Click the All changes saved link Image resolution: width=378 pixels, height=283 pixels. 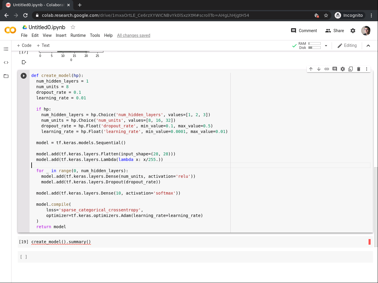pyautogui.click(x=133, y=35)
